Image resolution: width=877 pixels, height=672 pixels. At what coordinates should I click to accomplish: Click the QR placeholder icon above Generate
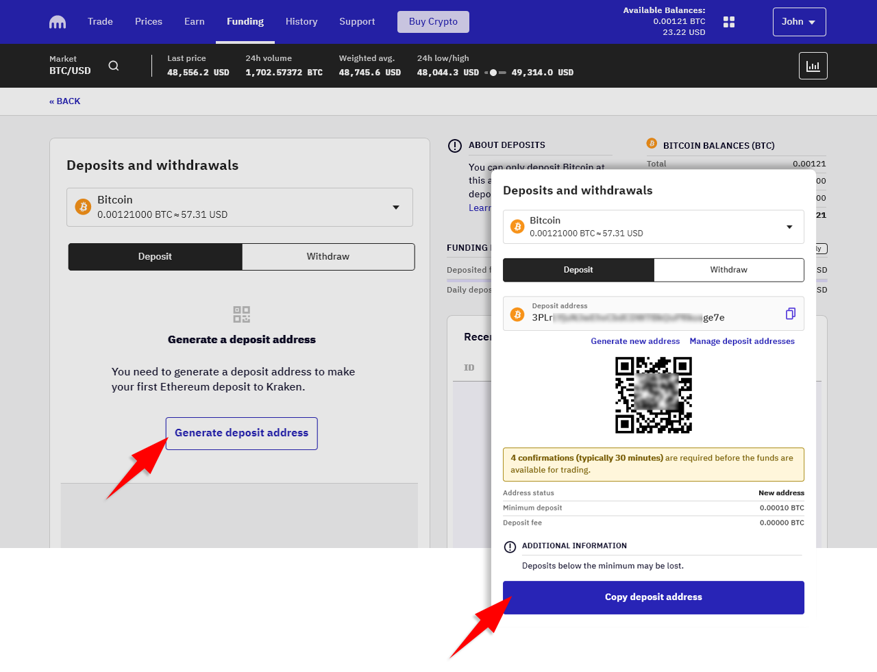coord(242,314)
